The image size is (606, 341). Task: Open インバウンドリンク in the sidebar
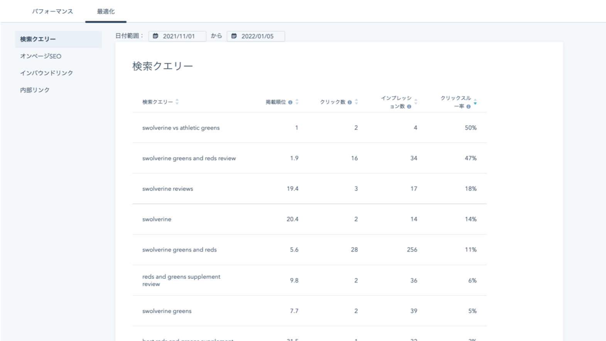(x=46, y=73)
